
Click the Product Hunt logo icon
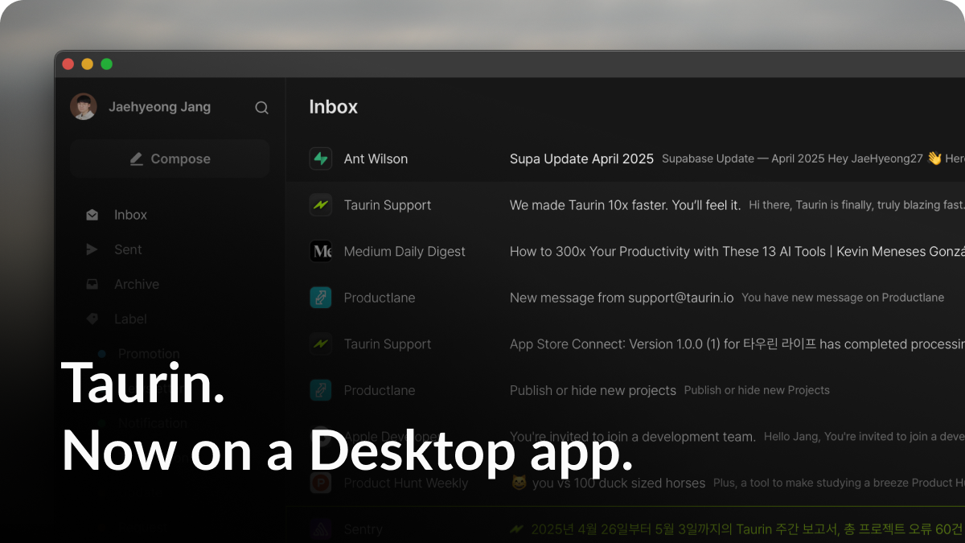[321, 483]
